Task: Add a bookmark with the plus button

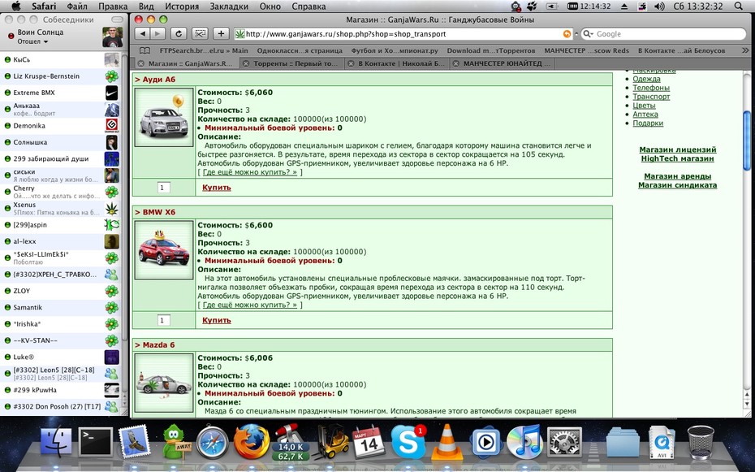Action: [x=221, y=34]
